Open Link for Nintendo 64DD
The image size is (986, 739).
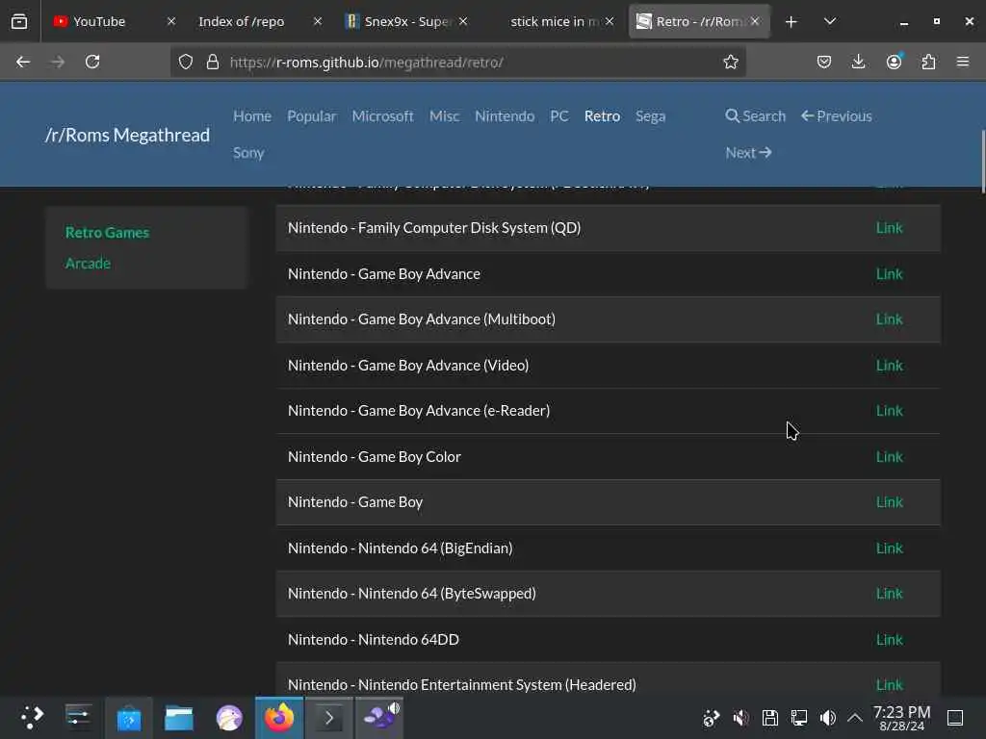[x=889, y=639]
